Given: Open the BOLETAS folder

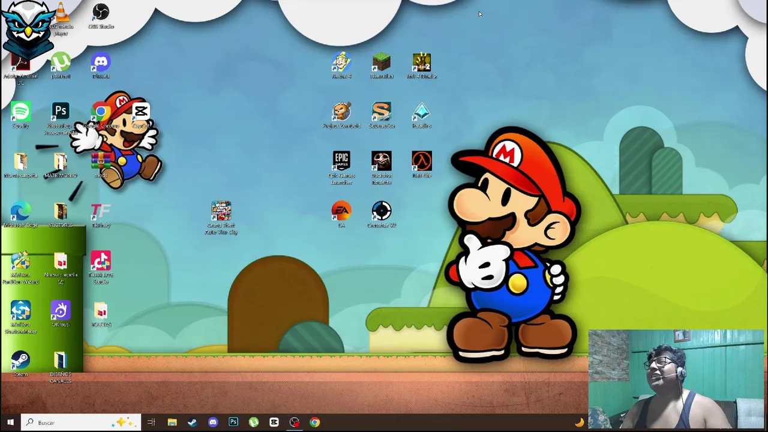Looking at the screenshot, I should click(101, 311).
